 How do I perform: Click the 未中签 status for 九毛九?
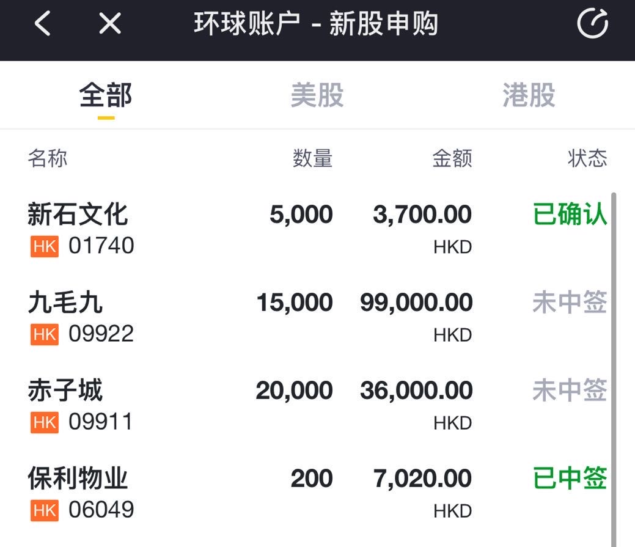(570, 302)
